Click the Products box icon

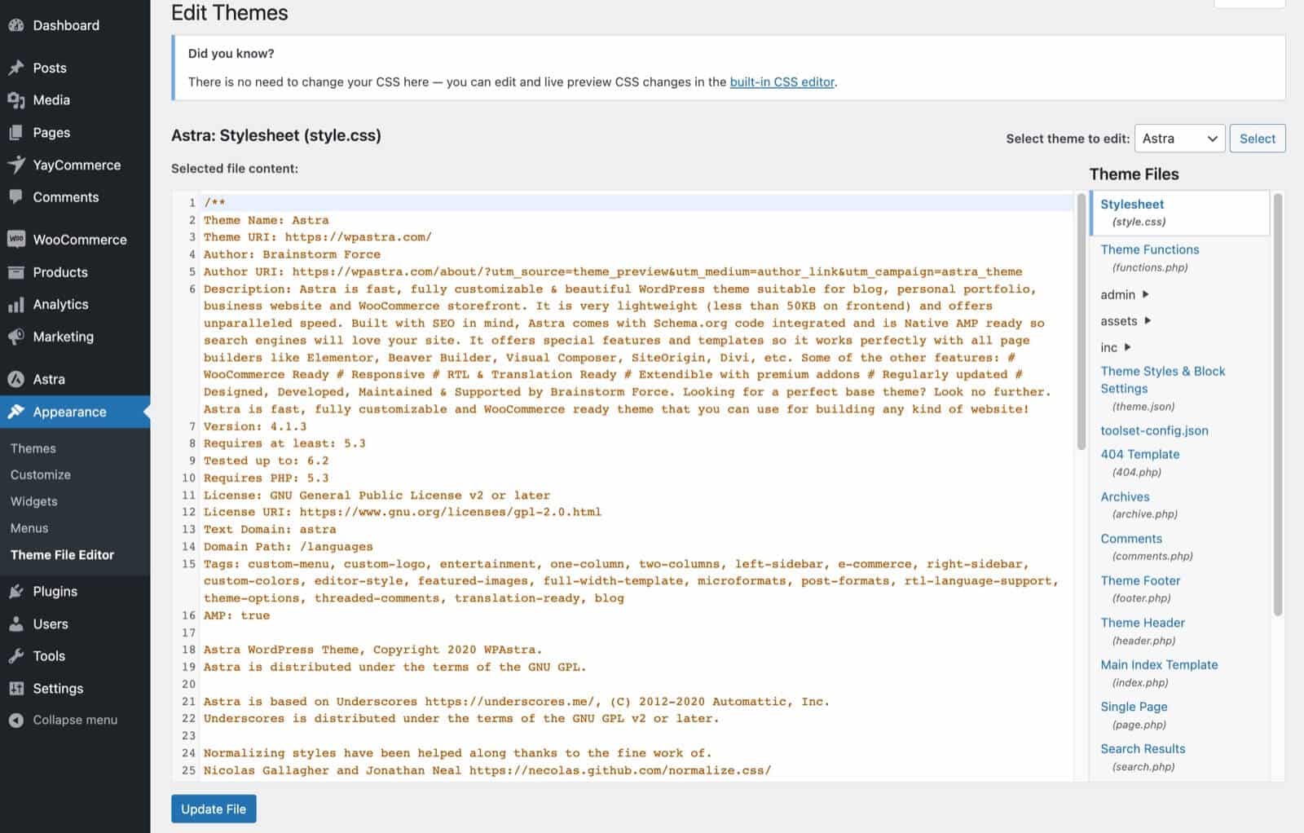pos(16,272)
